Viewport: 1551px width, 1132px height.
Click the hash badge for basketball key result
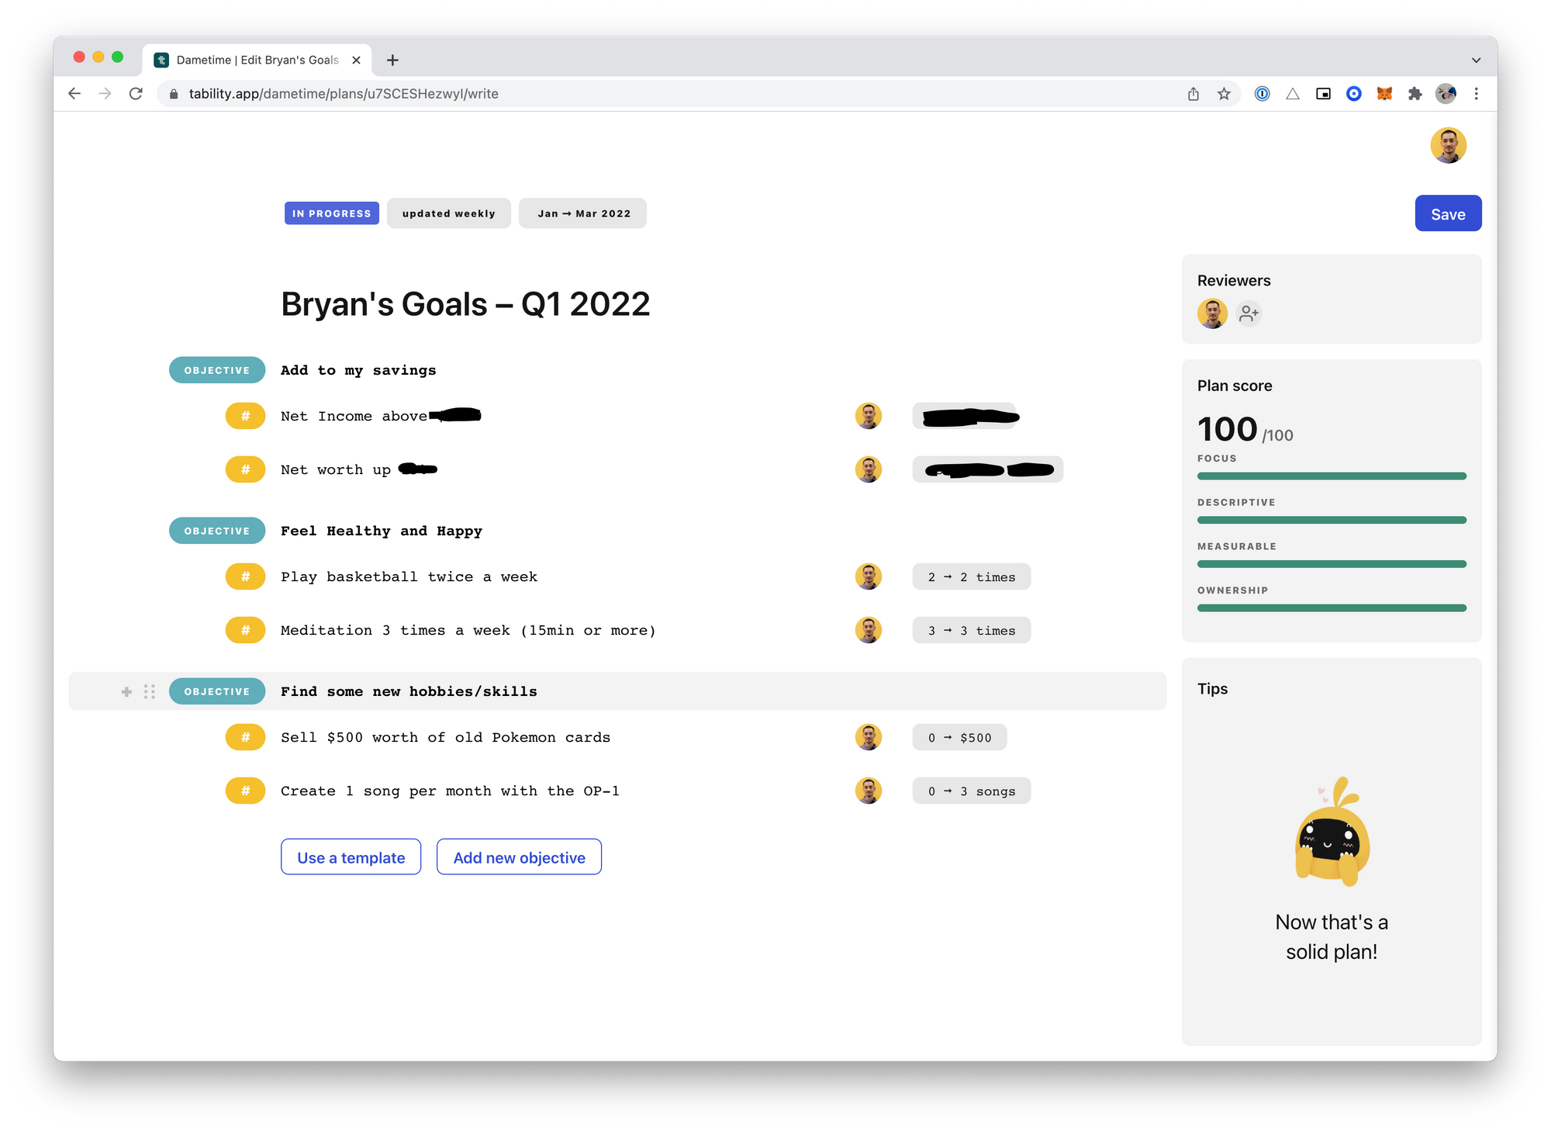245,576
